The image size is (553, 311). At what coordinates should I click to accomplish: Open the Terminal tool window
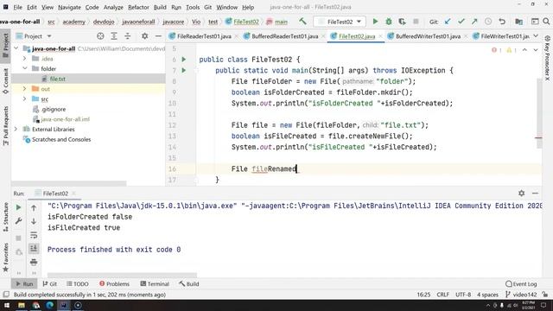(155, 284)
